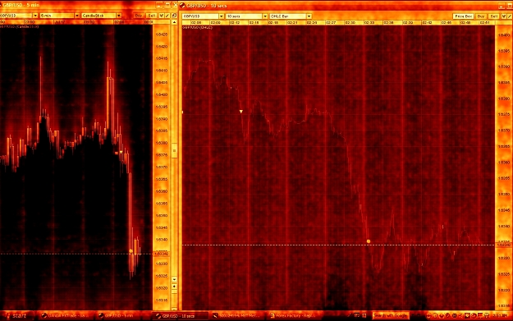This screenshot has height=321, width=513.
Task: Click the restore window icon beside 5 min toolbar
Action: click(x=174, y=16)
